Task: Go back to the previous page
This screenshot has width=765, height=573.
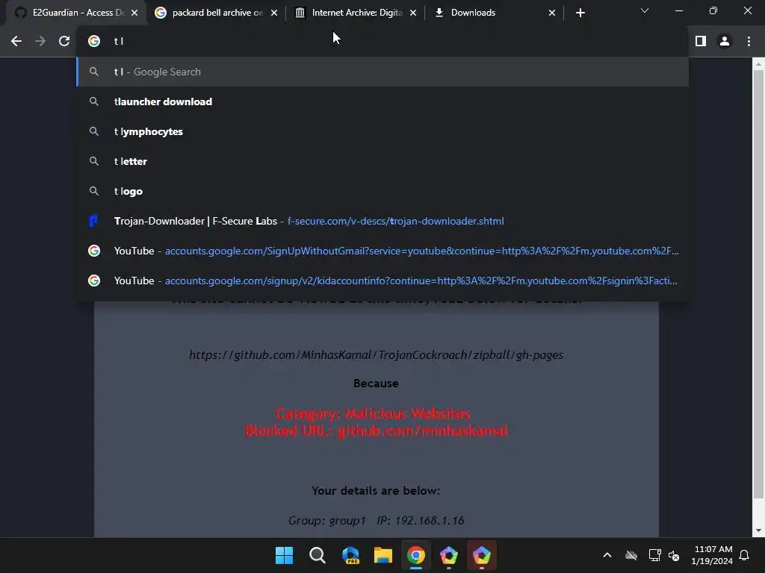Action: [x=16, y=42]
